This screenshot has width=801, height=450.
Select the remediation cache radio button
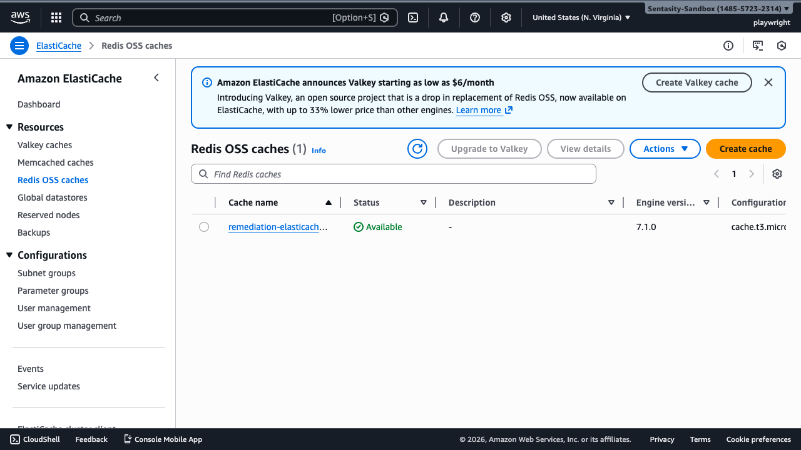[203, 226]
